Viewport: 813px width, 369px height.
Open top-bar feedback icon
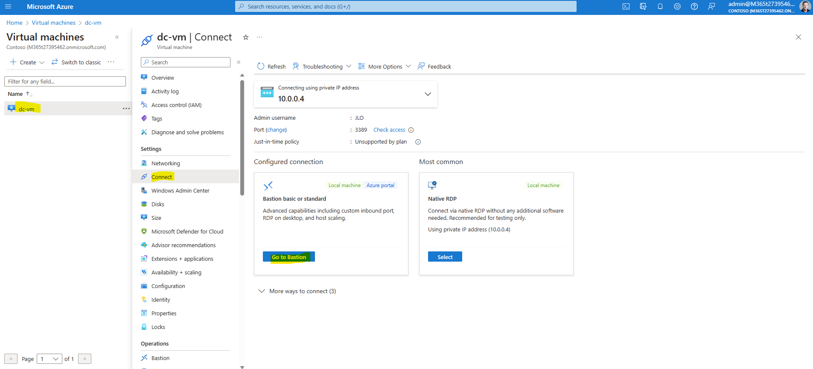pyautogui.click(x=711, y=6)
